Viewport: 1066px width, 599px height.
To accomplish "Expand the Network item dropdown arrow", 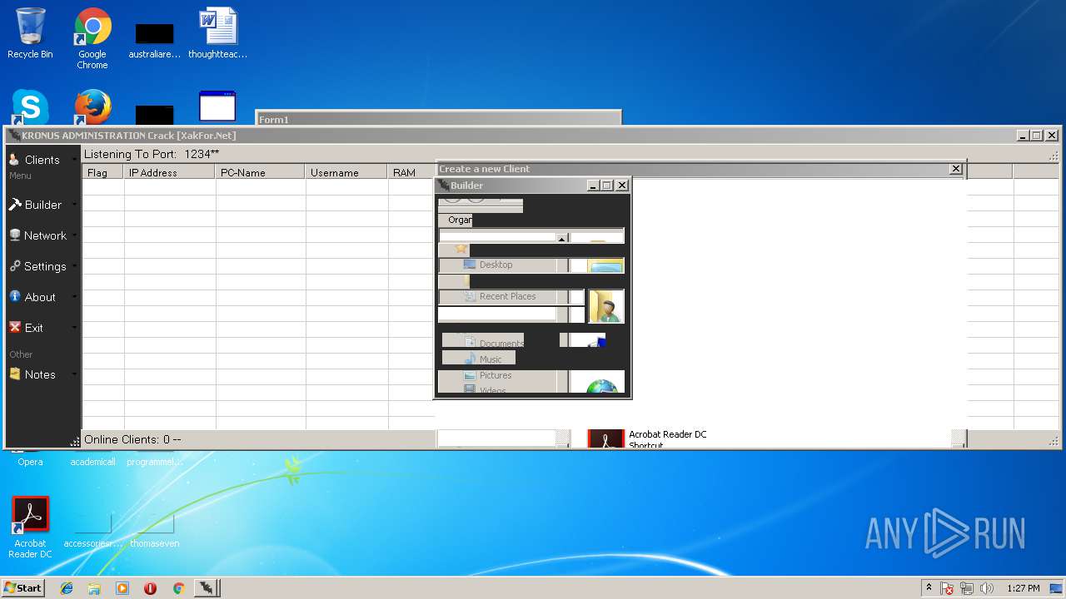I will click(x=74, y=235).
